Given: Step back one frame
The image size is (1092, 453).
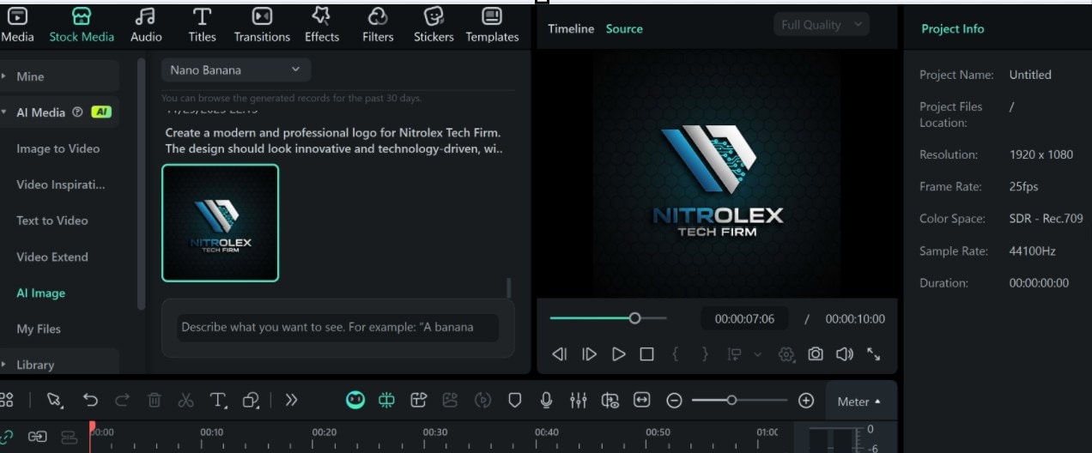Looking at the screenshot, I should coord(560,354).
